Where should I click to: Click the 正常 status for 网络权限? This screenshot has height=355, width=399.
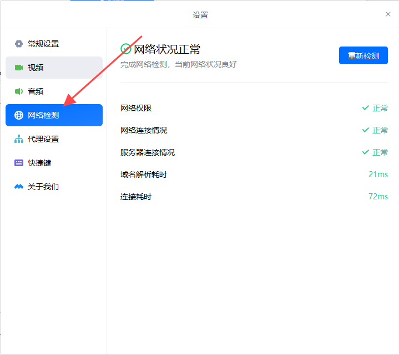tap(380, 108)
